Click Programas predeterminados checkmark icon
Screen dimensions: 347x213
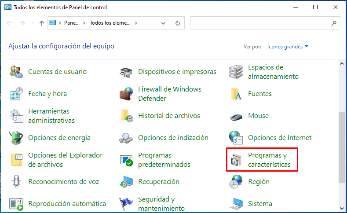point(126,160)
